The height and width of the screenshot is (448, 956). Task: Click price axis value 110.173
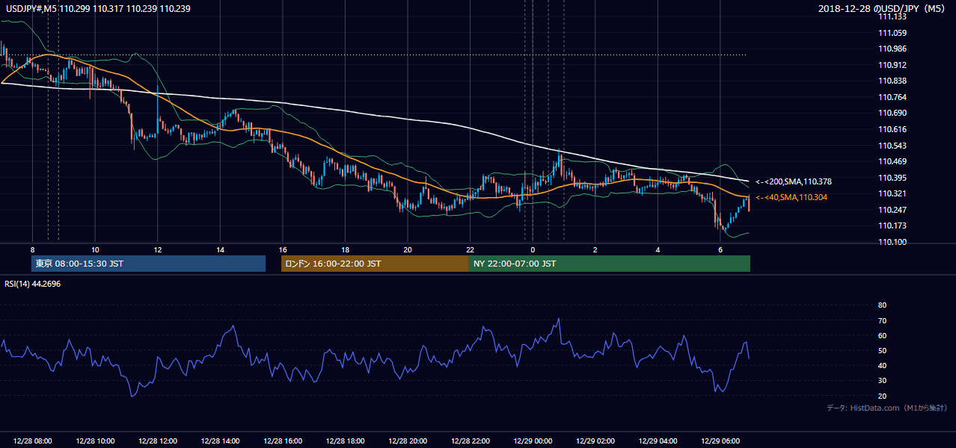click(x=892, y=225)
